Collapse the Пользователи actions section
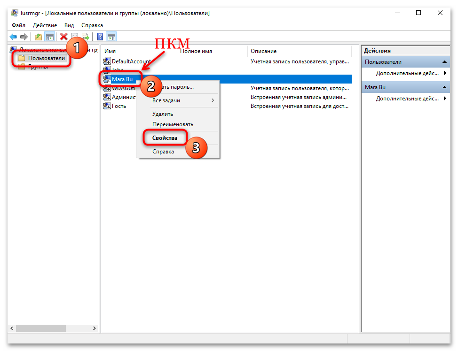 point(444,62)
